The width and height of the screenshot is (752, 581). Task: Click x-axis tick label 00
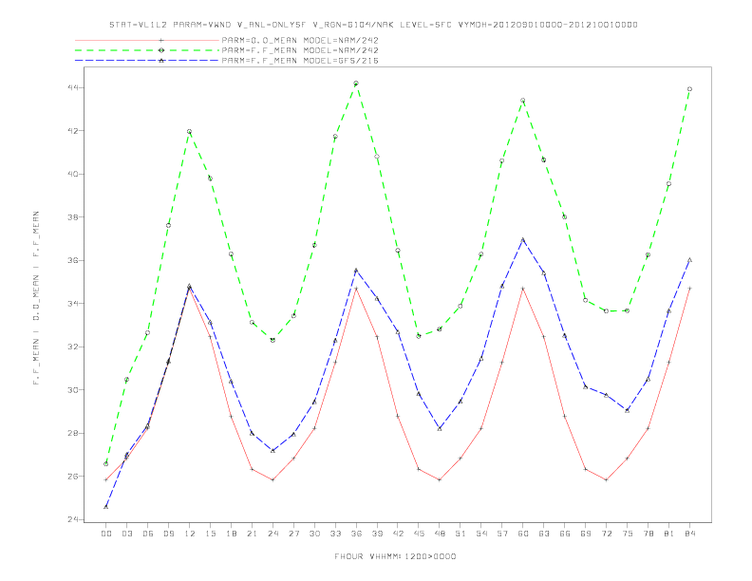tap(106, 534)
